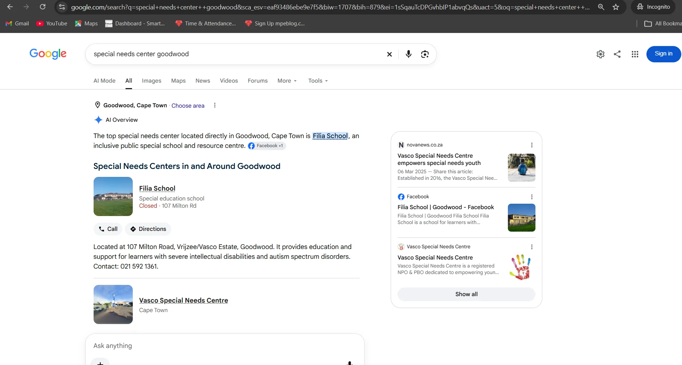Click the browser forward arrow
The image size is (682, 365).
26,7
